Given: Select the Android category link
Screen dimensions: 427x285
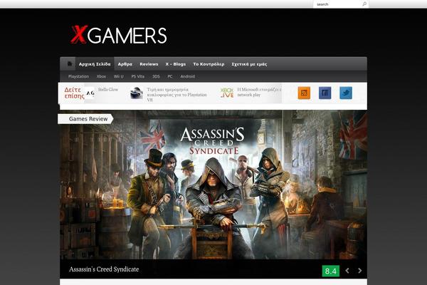Looking at the screenshot, I should pyautogui.click(x=188, y=76).
